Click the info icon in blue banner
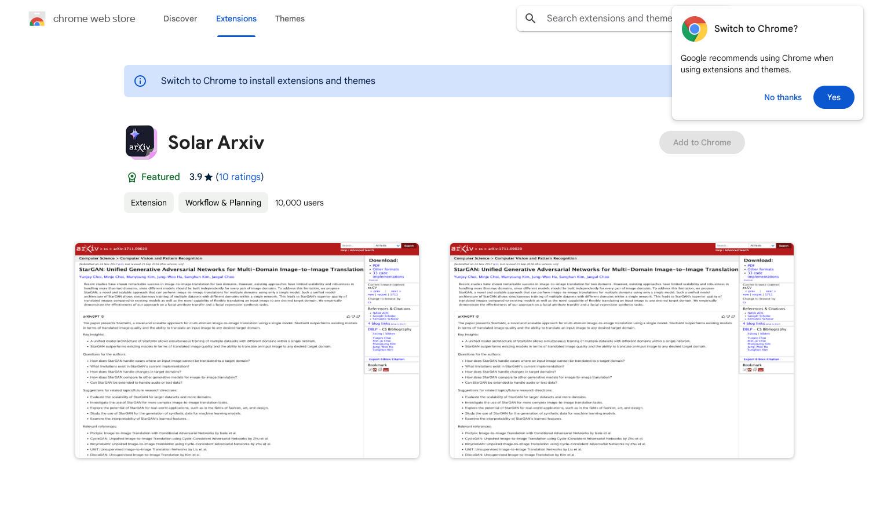This screenshot has height=521, width=869. pyautogui.click(x=140, y=81)
